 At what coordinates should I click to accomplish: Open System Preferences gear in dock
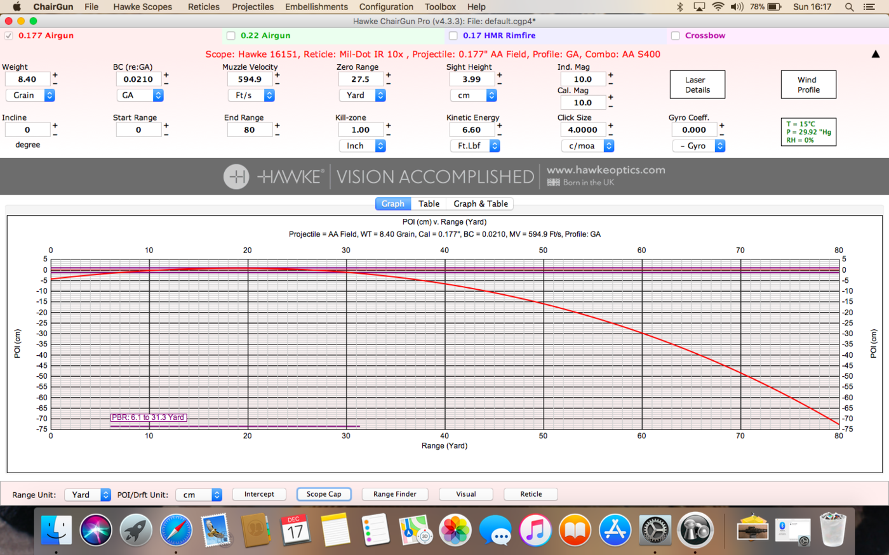click(x=655, y=530)
